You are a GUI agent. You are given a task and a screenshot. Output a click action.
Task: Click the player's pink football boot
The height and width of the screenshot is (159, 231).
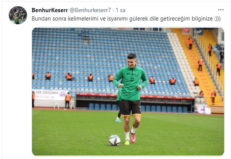[133, 138]
